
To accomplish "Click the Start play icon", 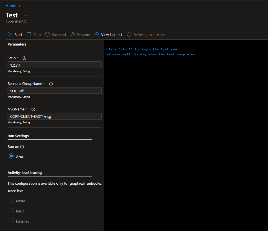I will 10,34.
